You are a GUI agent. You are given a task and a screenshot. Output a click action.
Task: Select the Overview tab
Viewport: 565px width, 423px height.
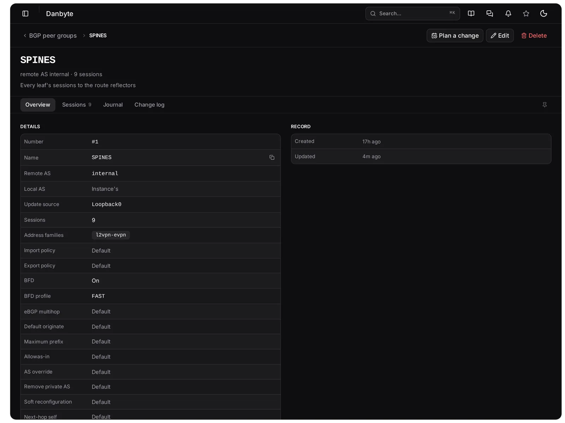pos(38,105)
